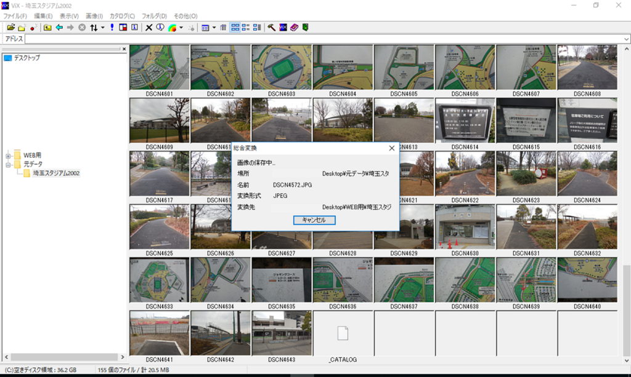
Task: Open settings with the hammer icon
Action: click(271, 27)
